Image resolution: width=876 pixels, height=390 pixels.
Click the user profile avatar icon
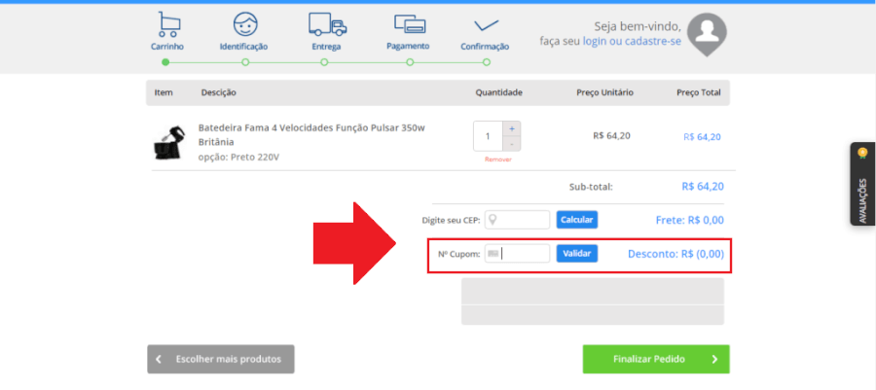click(x=708, y=33)
